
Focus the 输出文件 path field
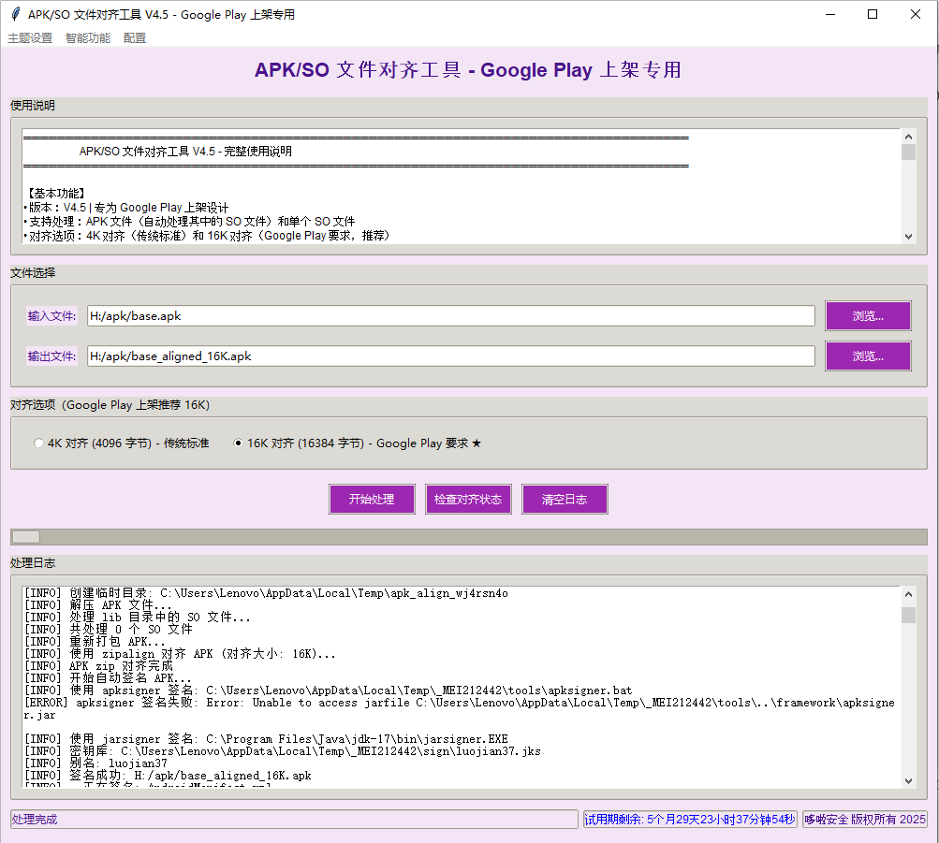pyautogui.click(x=451, y=356)
